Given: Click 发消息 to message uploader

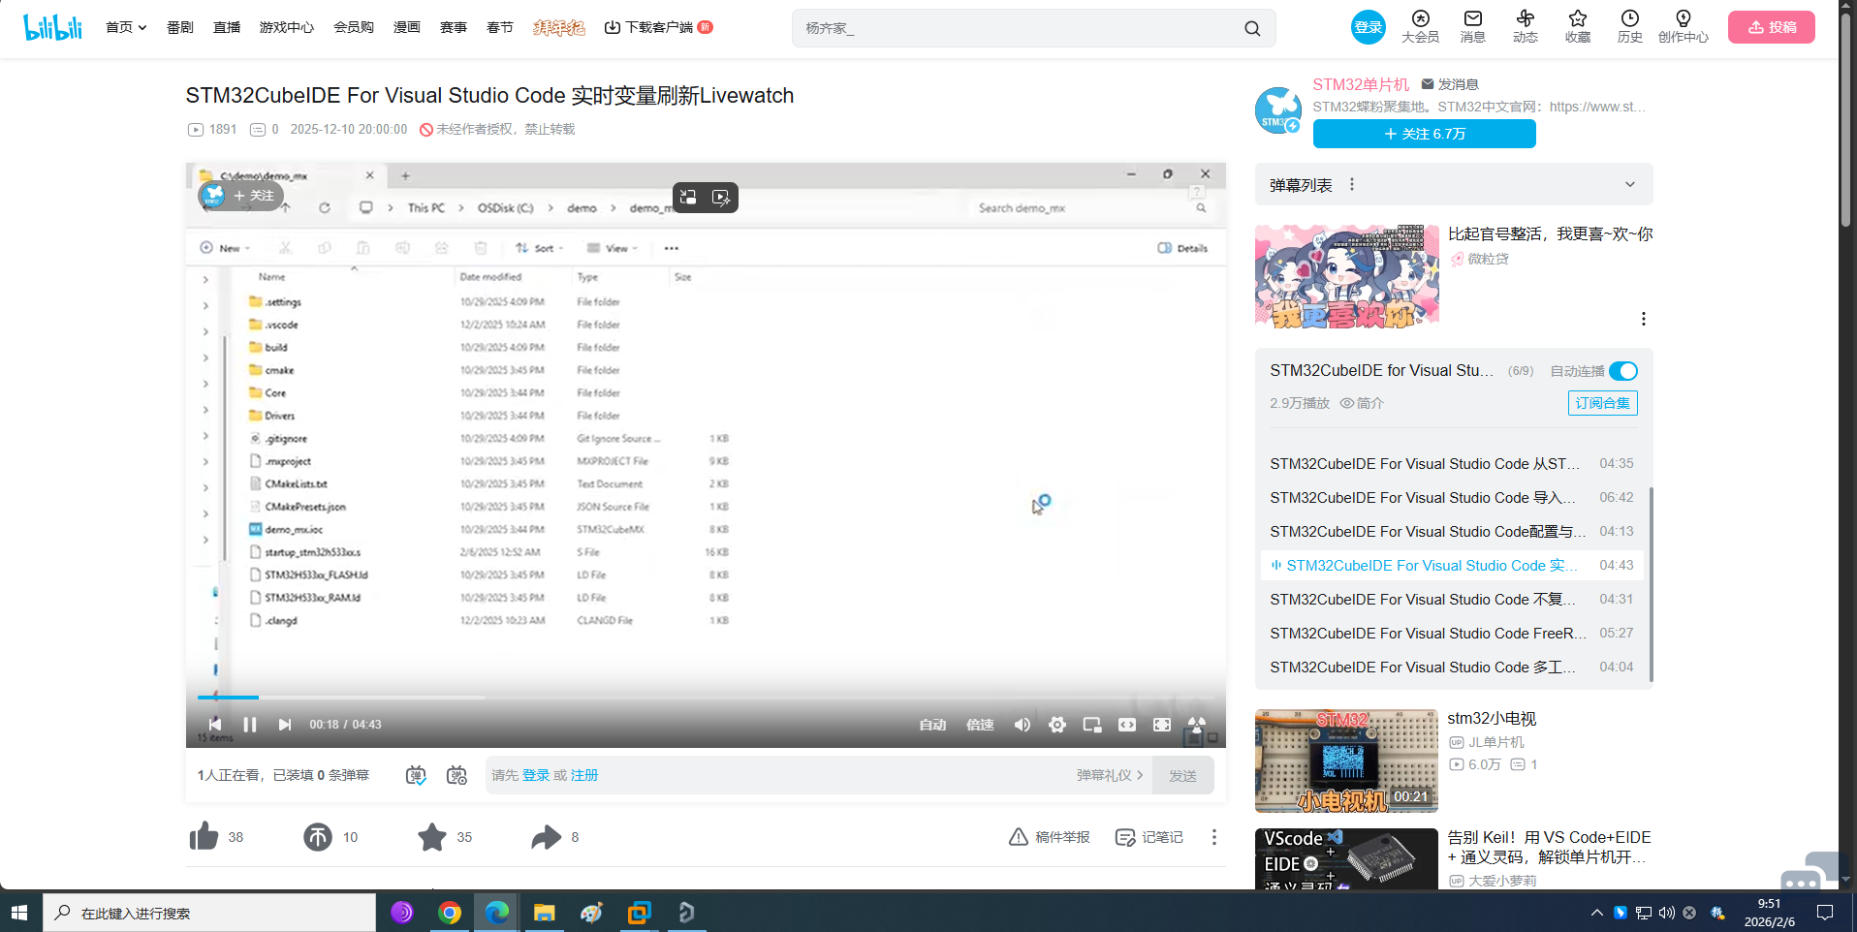Looking at the screenshot, I should coord(1450,84).
